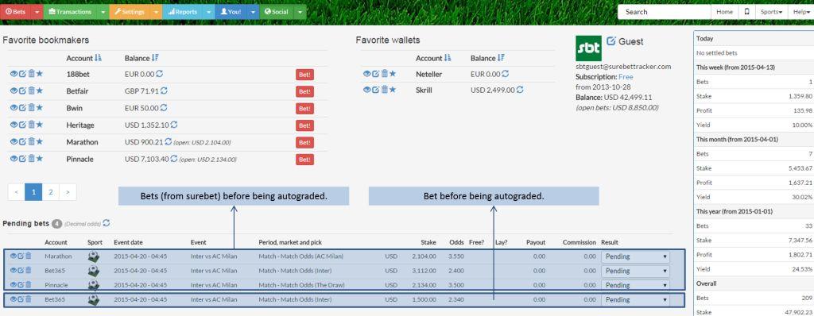Refresh the pending bets list

click(107, 223)
